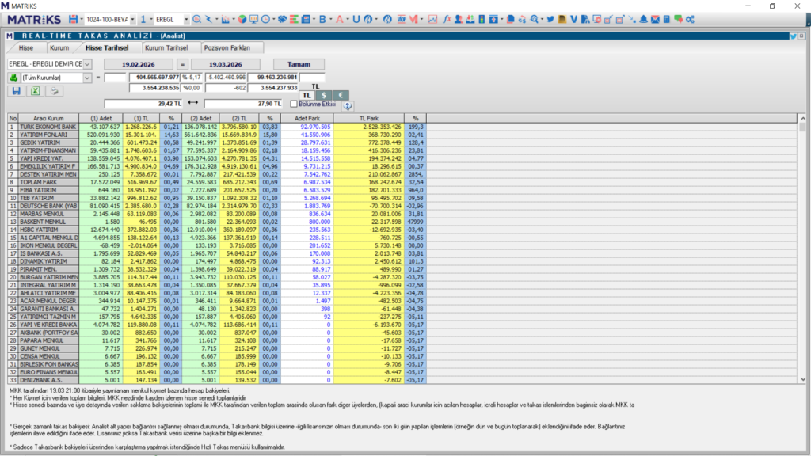The height and width of the screenshot is (456, 811).
Task: Open the Twitter bird icon in main toolbar
Action: (x=550, y=19)
